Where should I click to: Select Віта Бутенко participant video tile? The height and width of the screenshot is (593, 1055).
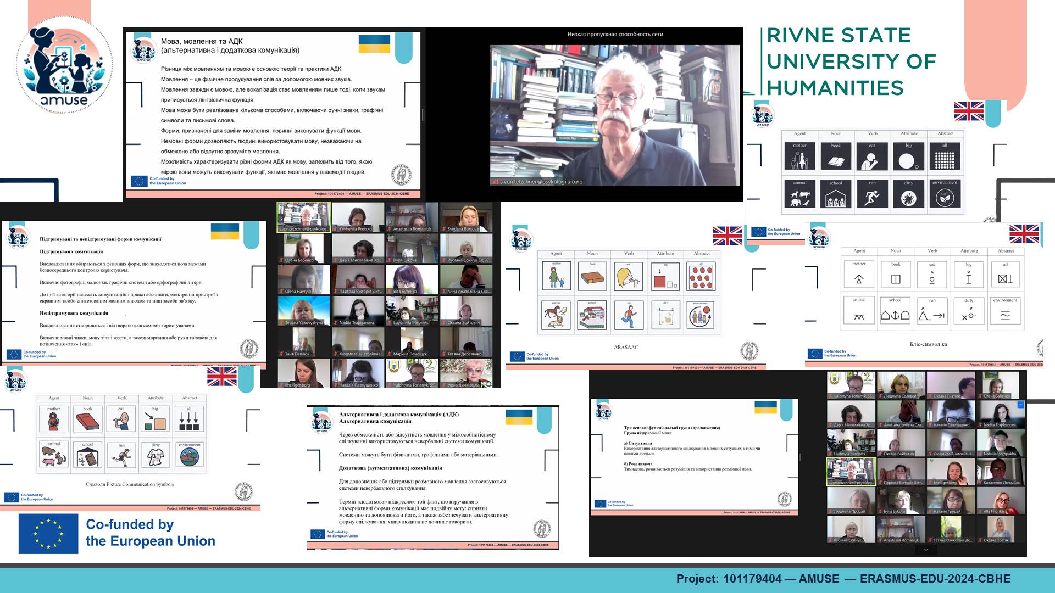412,279
